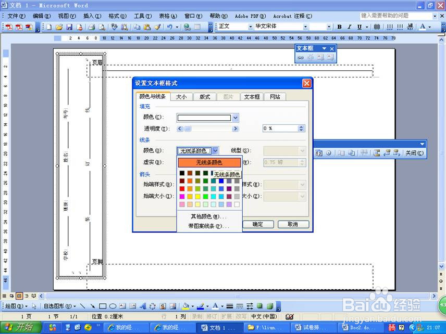Apply italic formatting
446x334 pixels.
coord(349,27)
